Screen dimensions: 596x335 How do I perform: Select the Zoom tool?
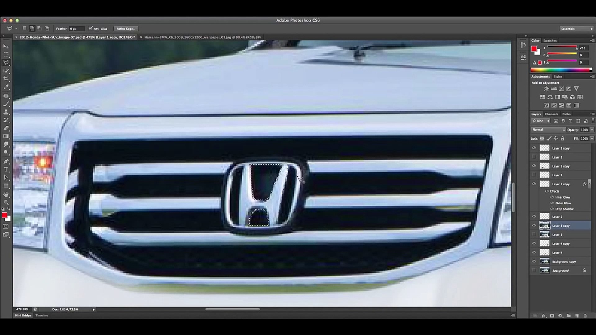tap(6, 203)
